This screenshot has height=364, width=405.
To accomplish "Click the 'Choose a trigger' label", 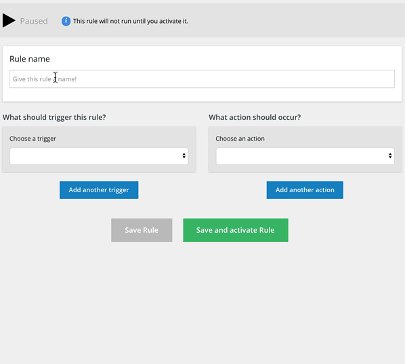I will 33,139.
